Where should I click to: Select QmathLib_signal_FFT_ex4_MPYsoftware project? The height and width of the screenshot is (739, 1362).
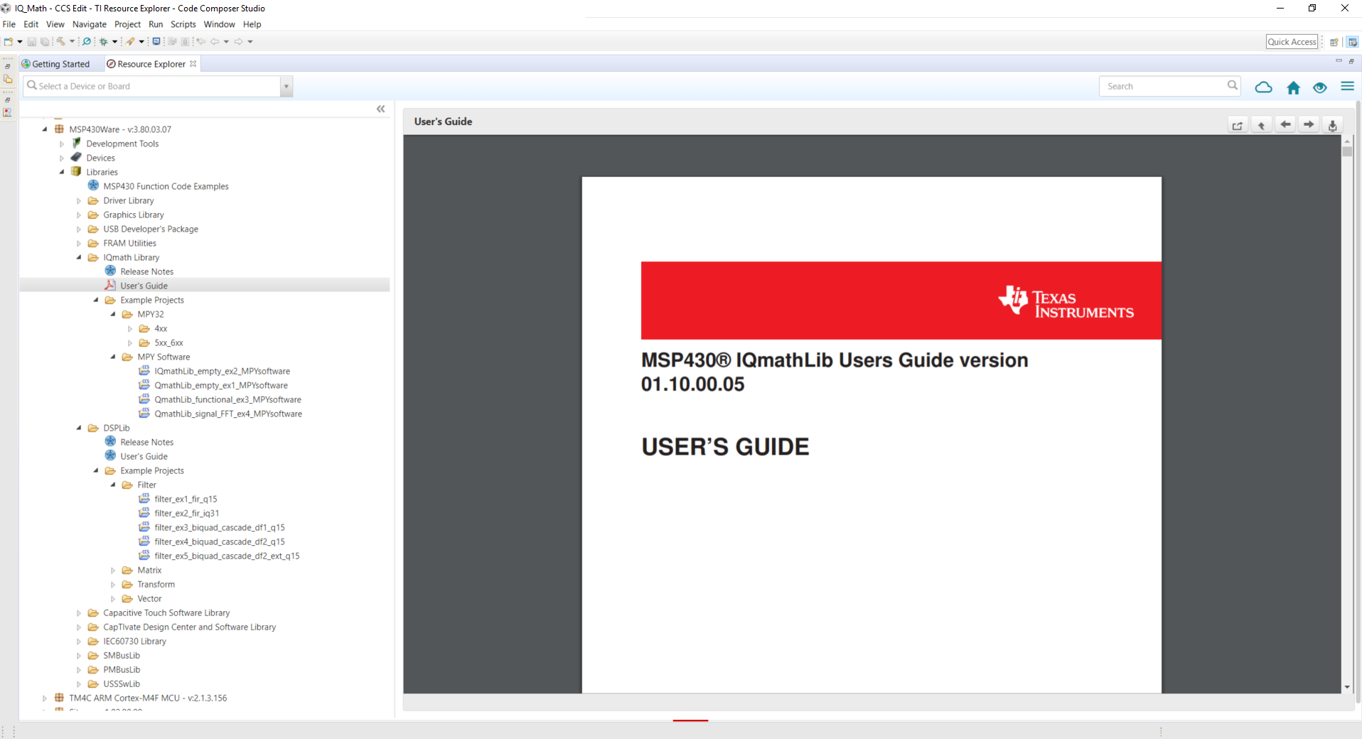228,414
